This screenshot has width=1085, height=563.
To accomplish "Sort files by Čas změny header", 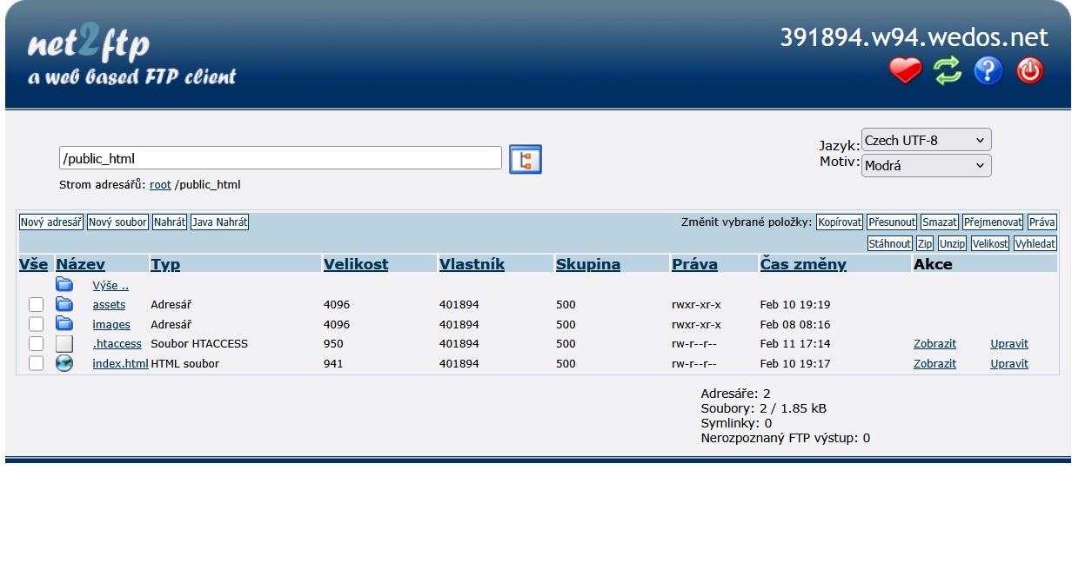I will [802, 264].
